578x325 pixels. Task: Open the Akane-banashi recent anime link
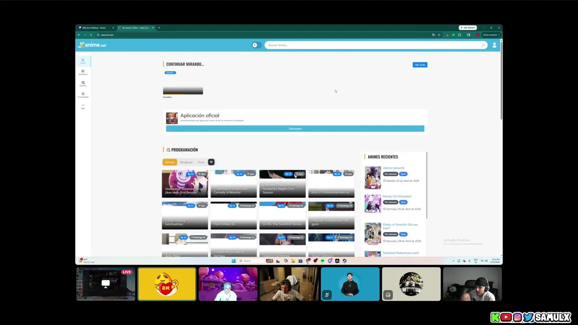click(x=394, y=168)
